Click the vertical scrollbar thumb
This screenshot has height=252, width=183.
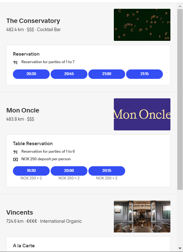pyautogui.click(x=180, y=99)
